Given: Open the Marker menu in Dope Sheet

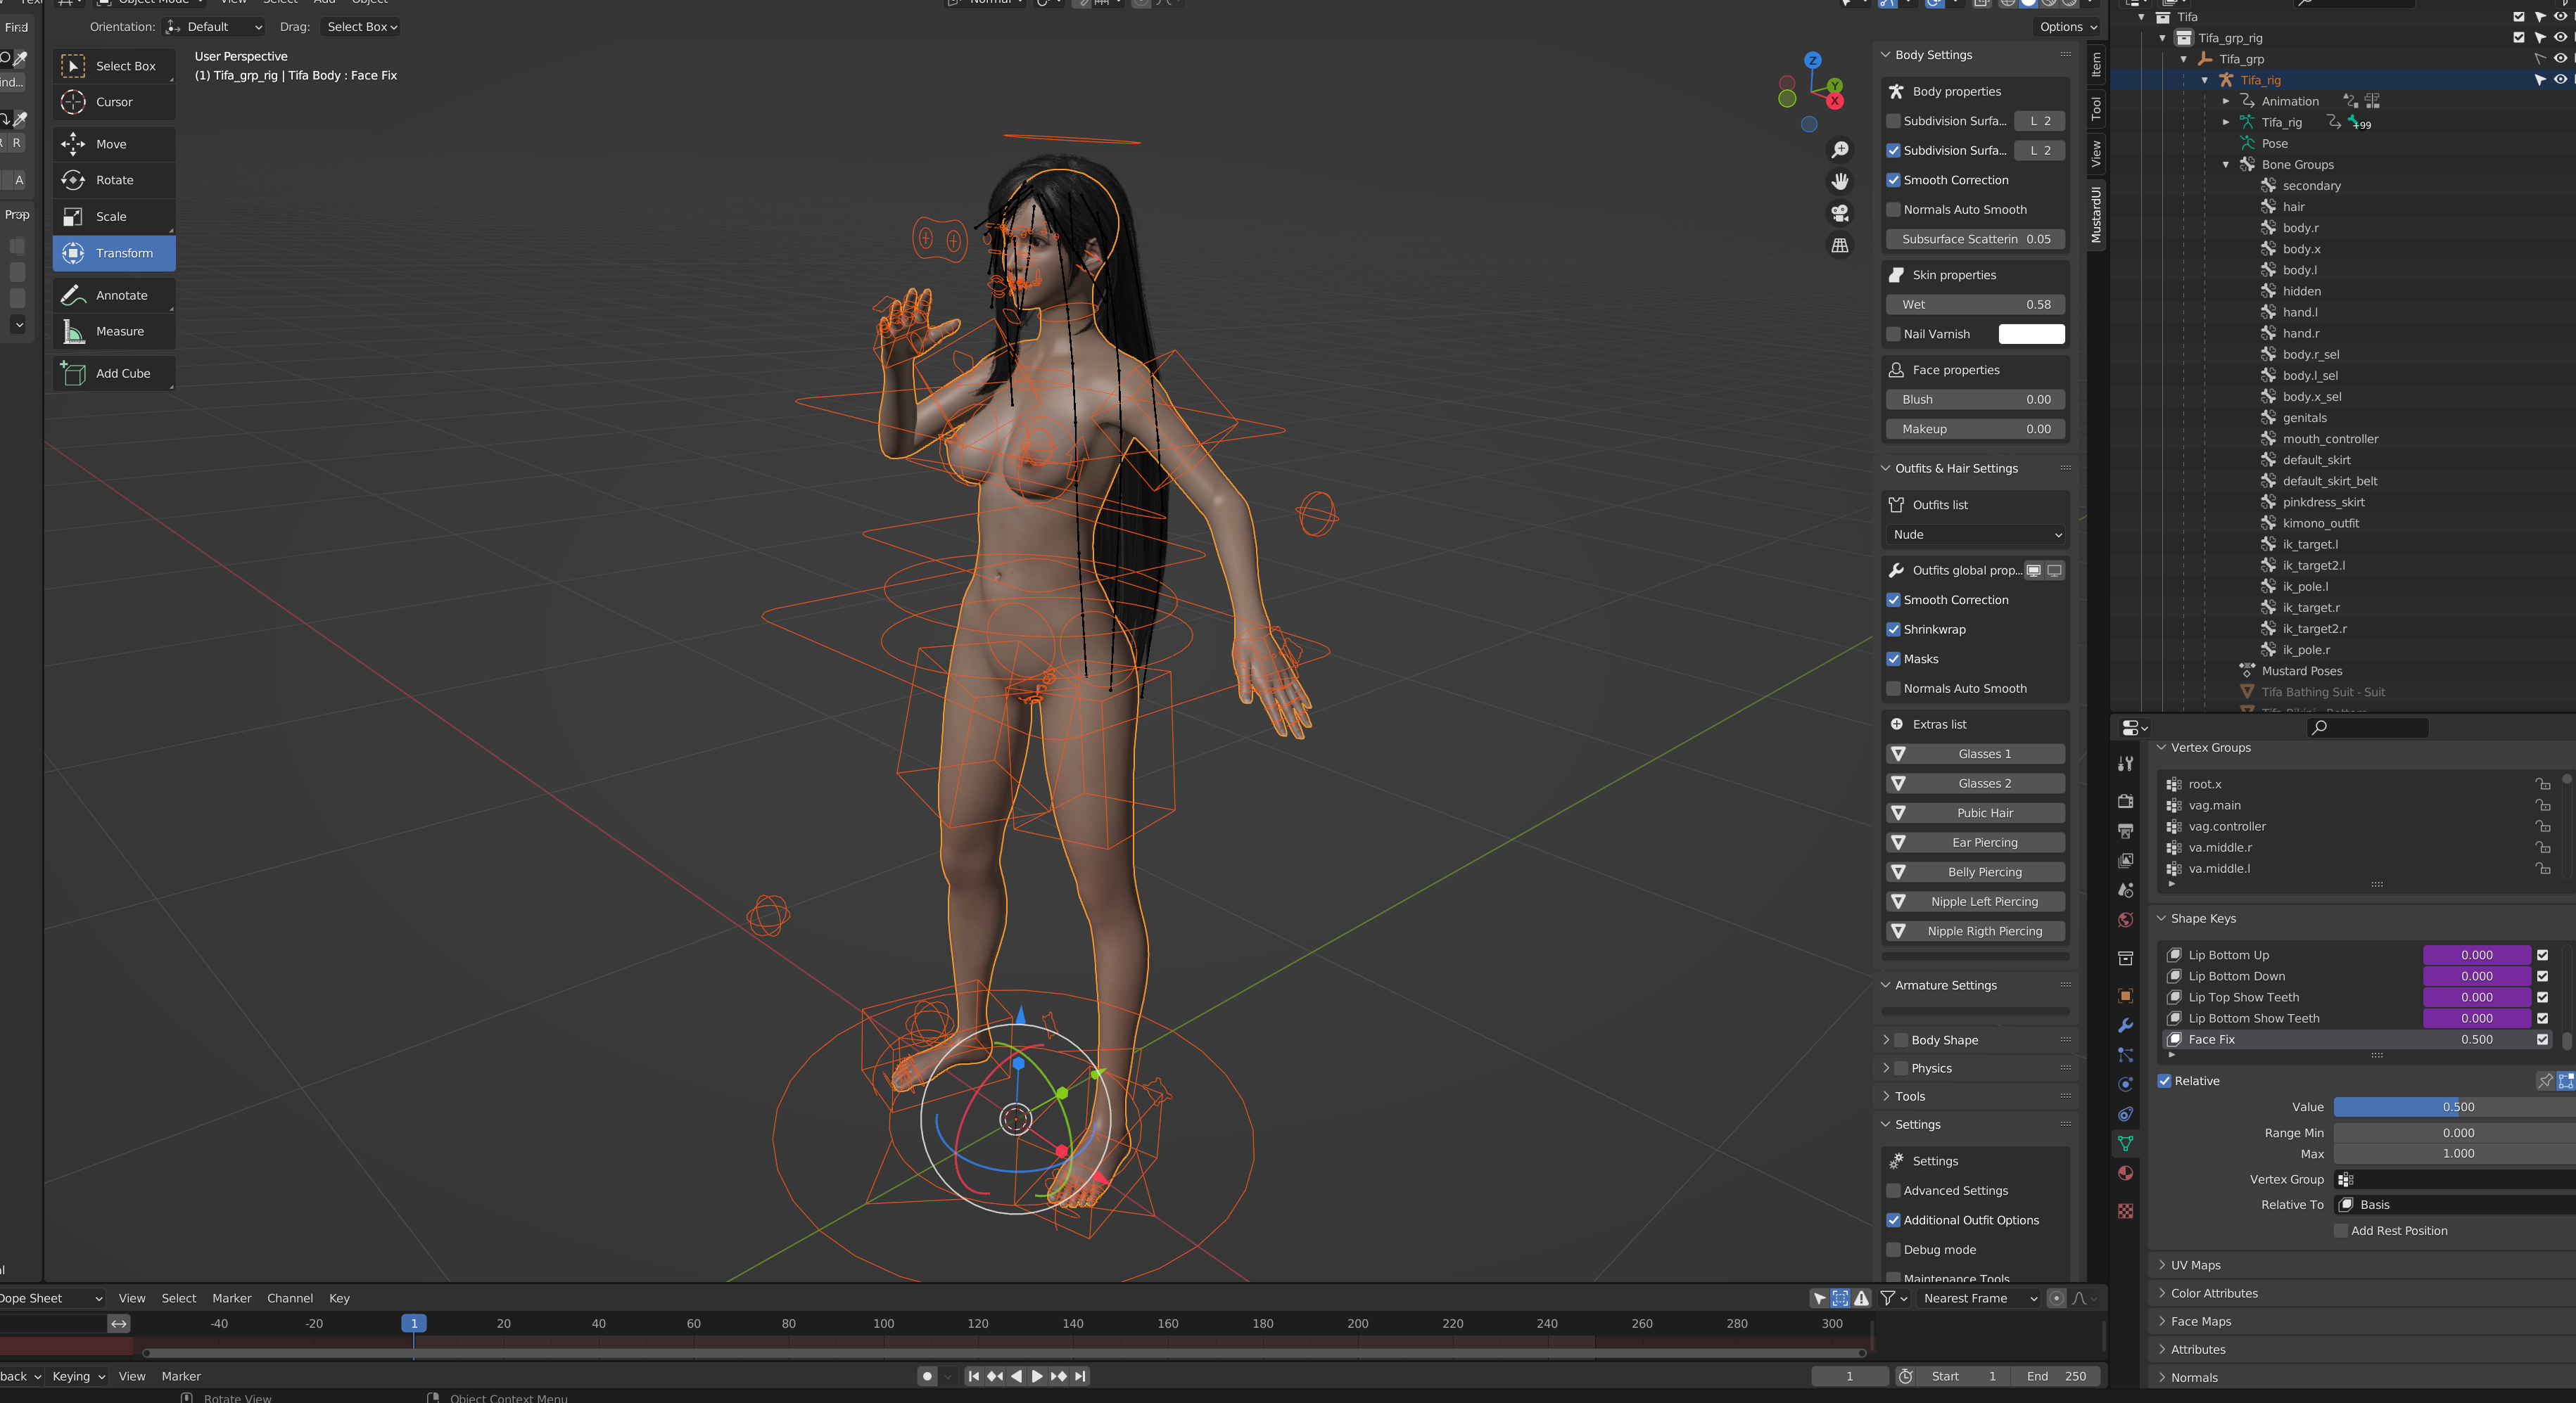Looking at the screenshot, I should tap(231, 1298).
